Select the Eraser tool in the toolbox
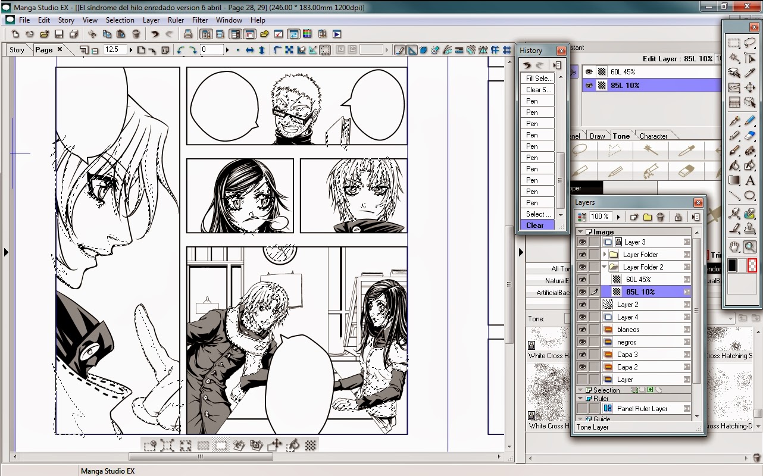763x476 pixels. tap(750, 135)
